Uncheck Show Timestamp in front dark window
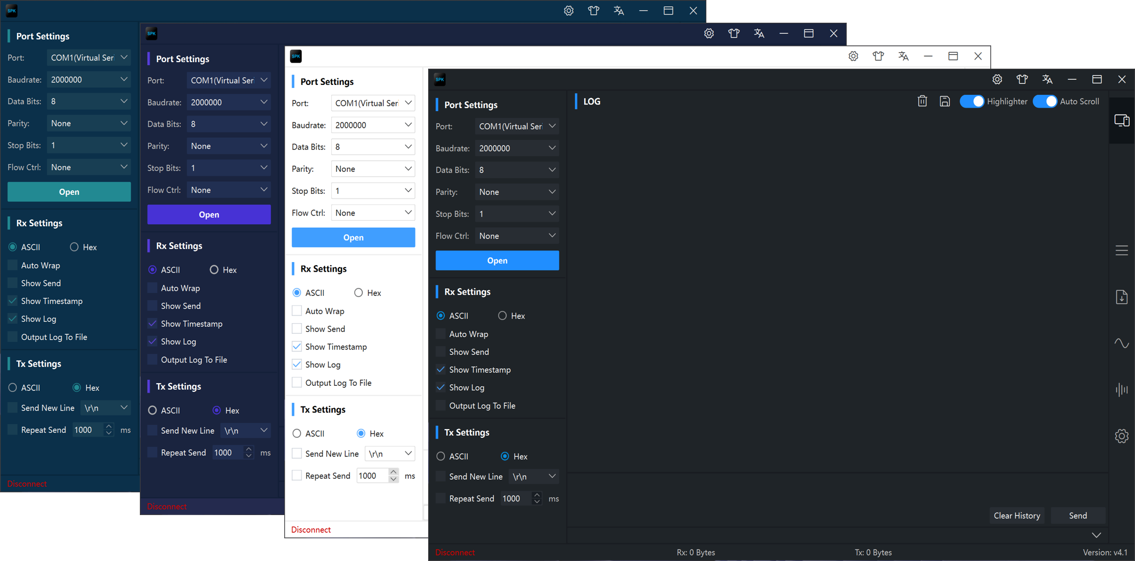The image size is (1135, 561). [x=441, y=370]
